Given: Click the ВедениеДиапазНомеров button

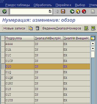Looking at the screenshot, I should pyautogui.click(x=62, y=28).
